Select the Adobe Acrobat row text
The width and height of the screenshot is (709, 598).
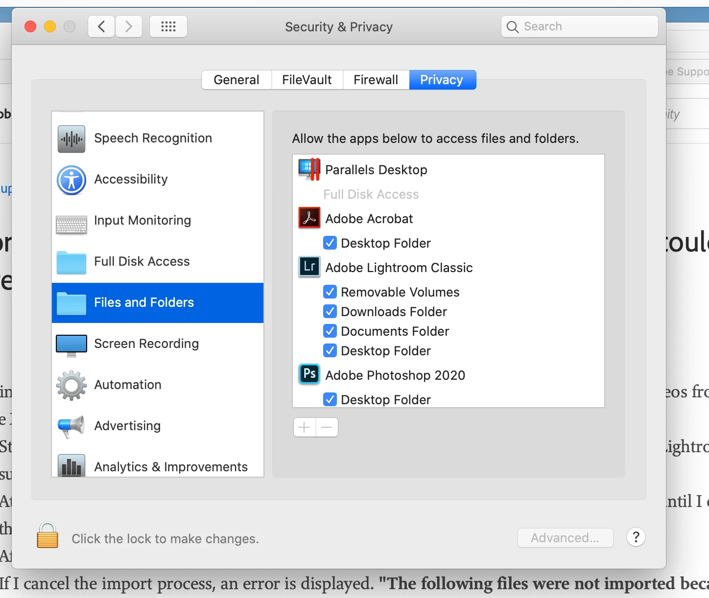[369, 219]
